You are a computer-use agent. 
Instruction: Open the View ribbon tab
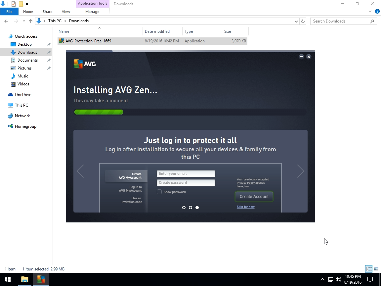pyautogui.click(x=66, y=12)
